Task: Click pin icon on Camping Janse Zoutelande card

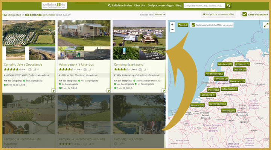Action: [53, 90]
